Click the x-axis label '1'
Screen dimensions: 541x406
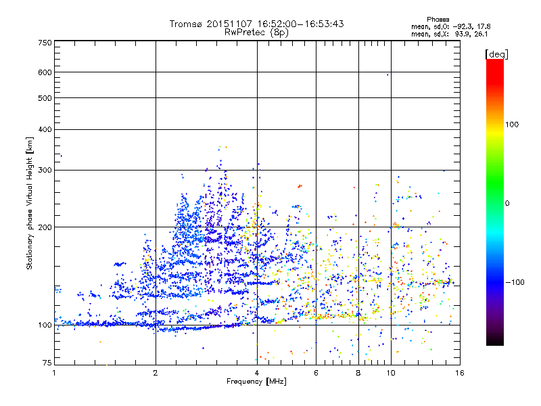tap(54, 373)
